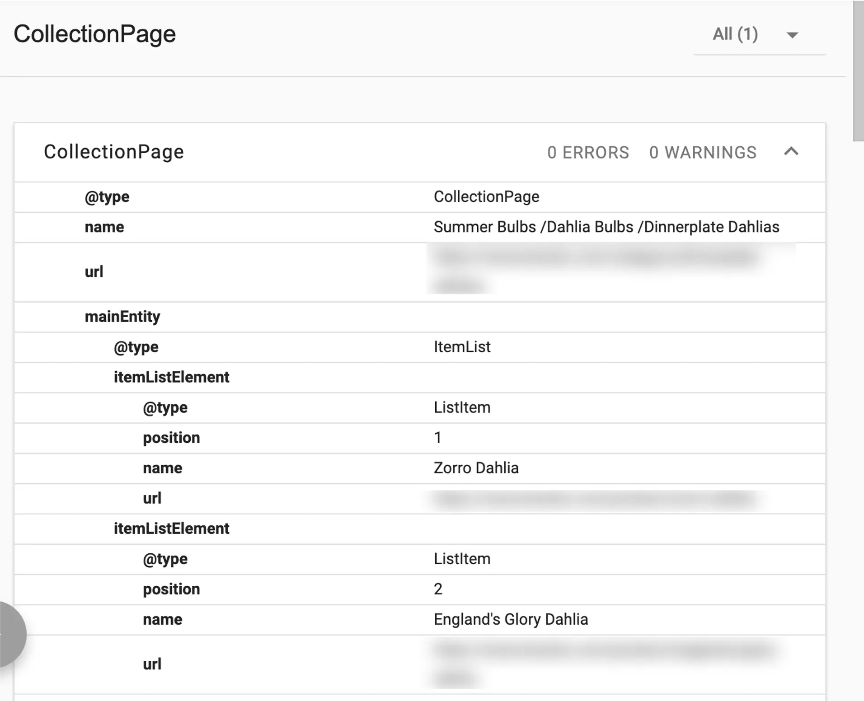The image size is (864, 701).
Task: Select the name value Summer Bulbs /Dahlia Bulbs
Action: [x=606, y=227]
